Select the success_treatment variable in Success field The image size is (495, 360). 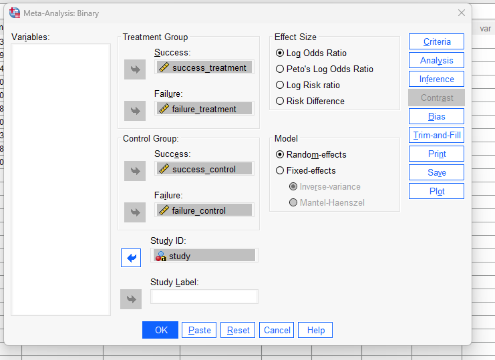coord(204,67)
